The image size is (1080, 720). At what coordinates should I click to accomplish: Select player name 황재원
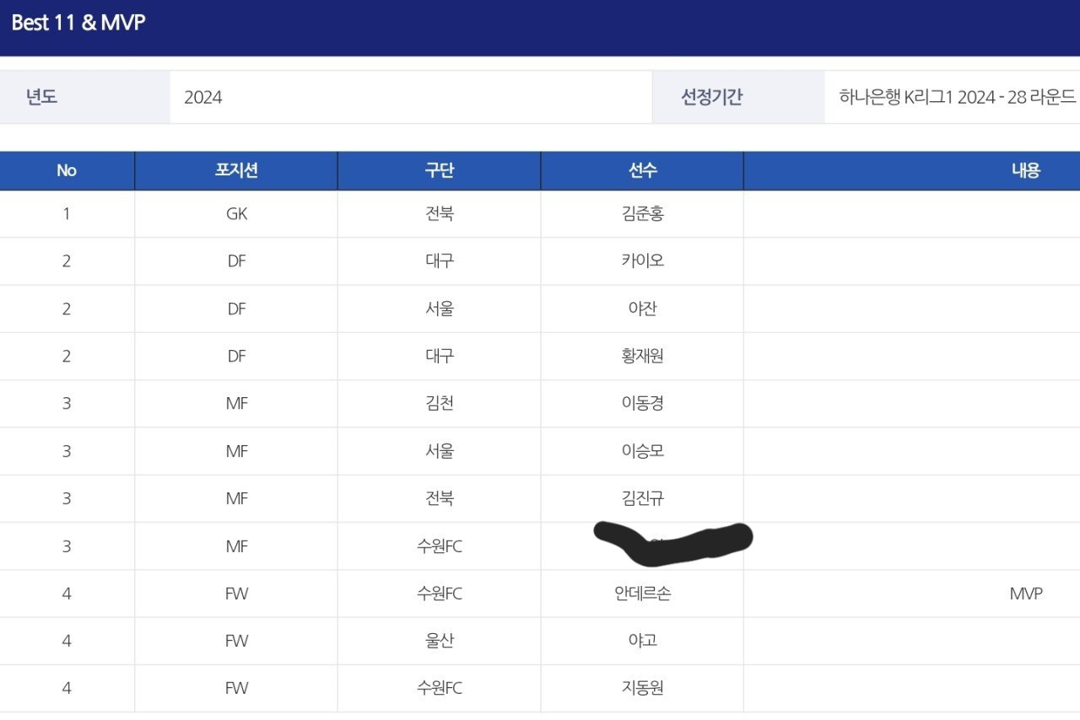pos(642,356)
